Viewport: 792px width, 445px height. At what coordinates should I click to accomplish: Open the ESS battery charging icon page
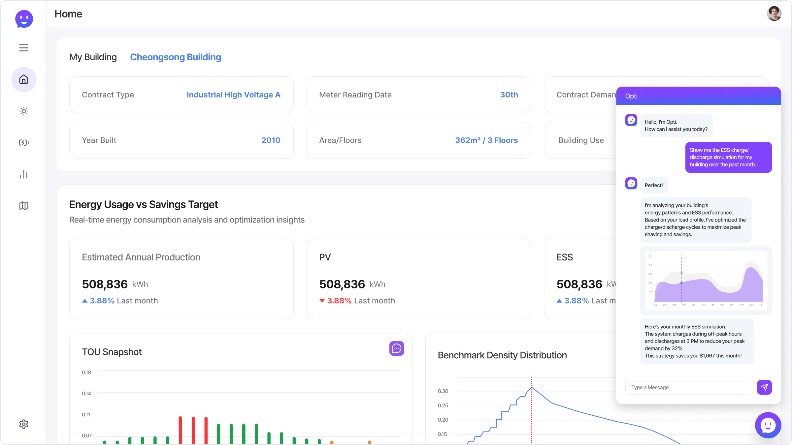[24, 143]
